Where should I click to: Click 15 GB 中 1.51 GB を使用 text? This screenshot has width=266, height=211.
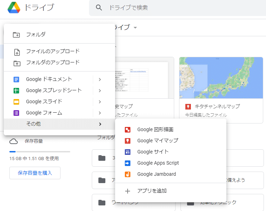click(34, 159)
